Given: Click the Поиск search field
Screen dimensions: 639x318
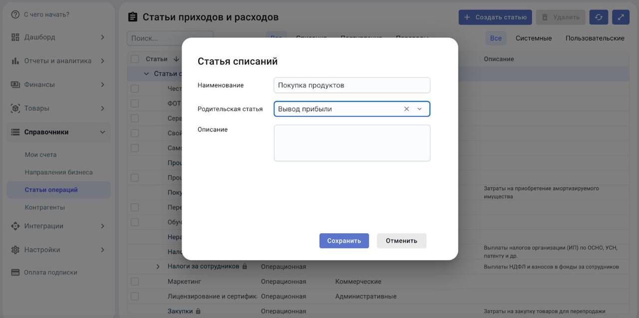Looking at the screenshot, I should 170,38.
